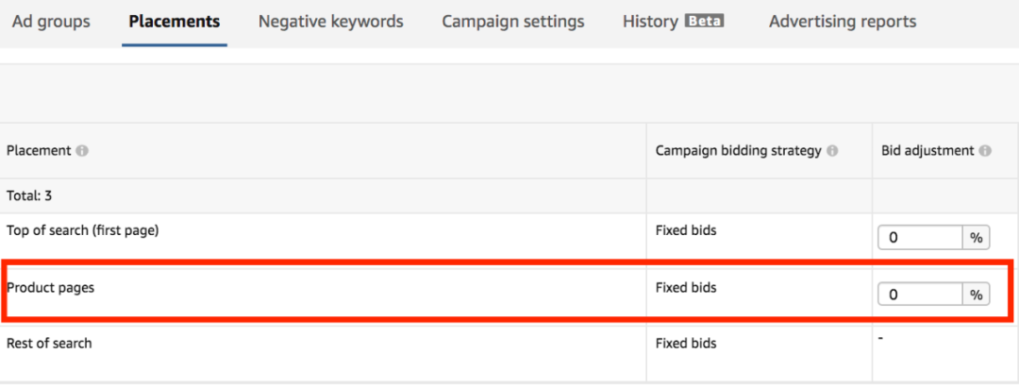Go to the History tab
Screen dimensions: 1019x388
click(650, 22)
